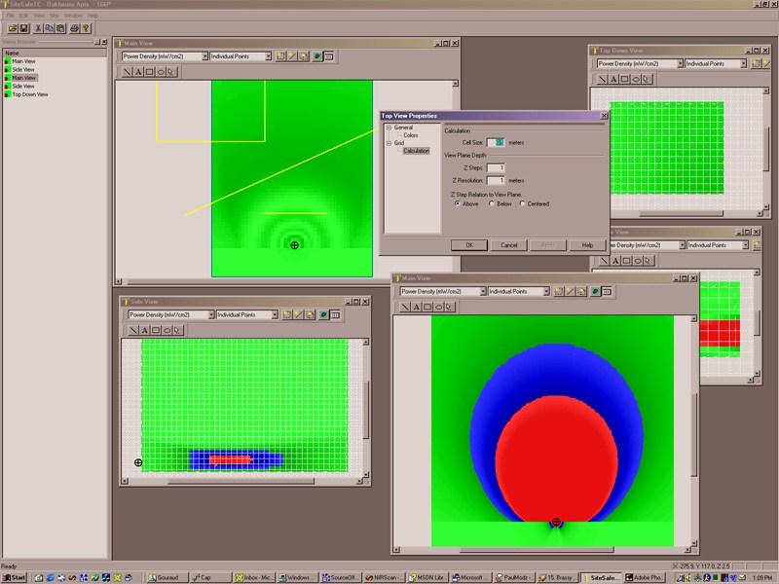Click the Windows Start button
The height and width of the screenshot is (584, 779).
[15, 577]
